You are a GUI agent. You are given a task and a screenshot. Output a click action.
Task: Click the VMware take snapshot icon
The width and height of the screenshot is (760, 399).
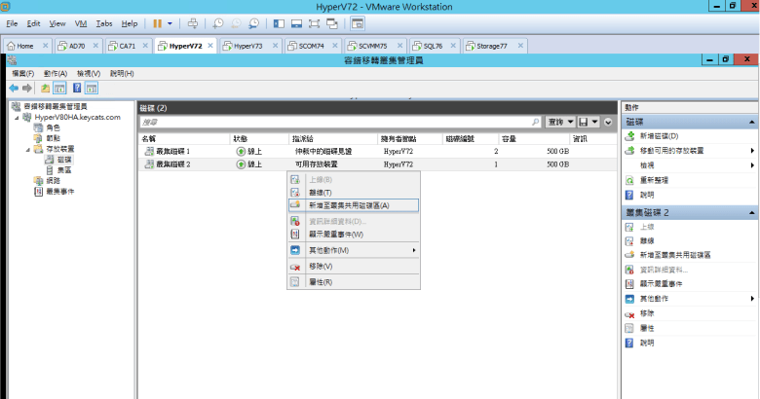coord(218,22)
